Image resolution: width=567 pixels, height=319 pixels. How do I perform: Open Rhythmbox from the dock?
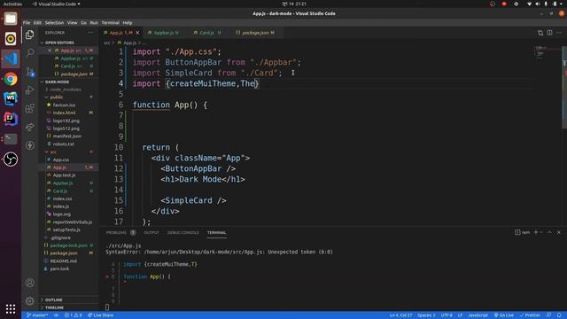(11, 39)
